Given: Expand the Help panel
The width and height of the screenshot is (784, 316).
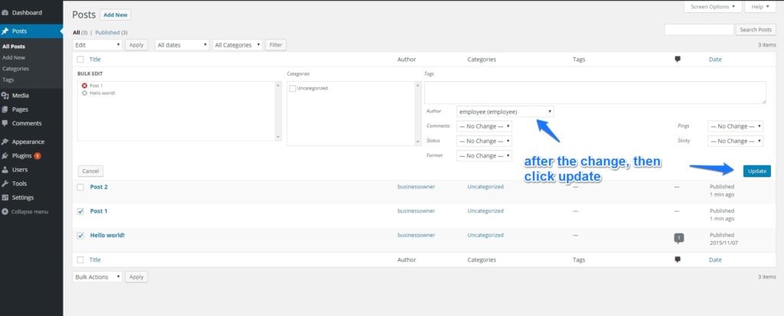Looking at the screenshot, I should (x=760, y=7).
